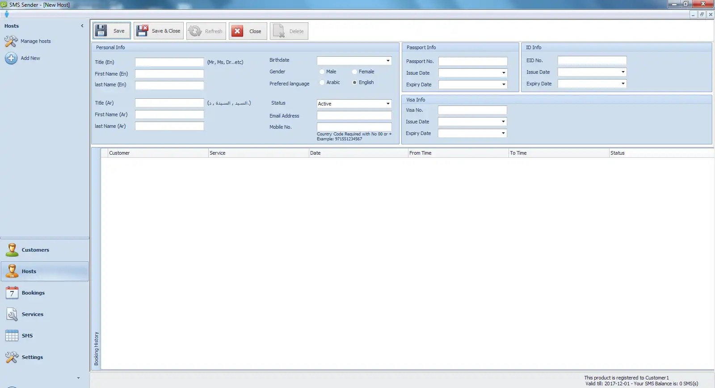The height and width of the screenshot is (388, 715).
Task: Click the Title (Ar) input field
Action: tap(169, 103)
